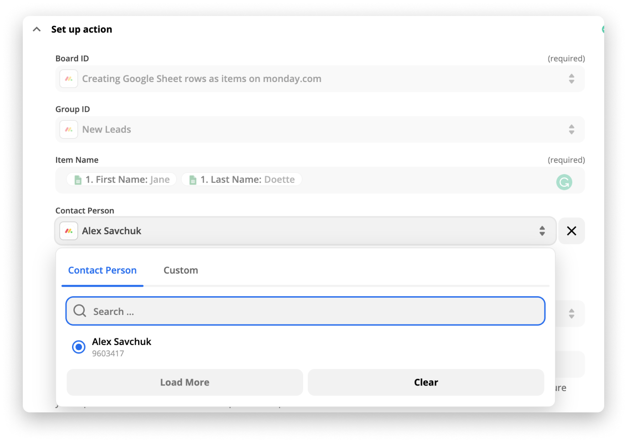Collapse the Set up action section chevron
Screen dimensions: 627x442
click(37, 30)
